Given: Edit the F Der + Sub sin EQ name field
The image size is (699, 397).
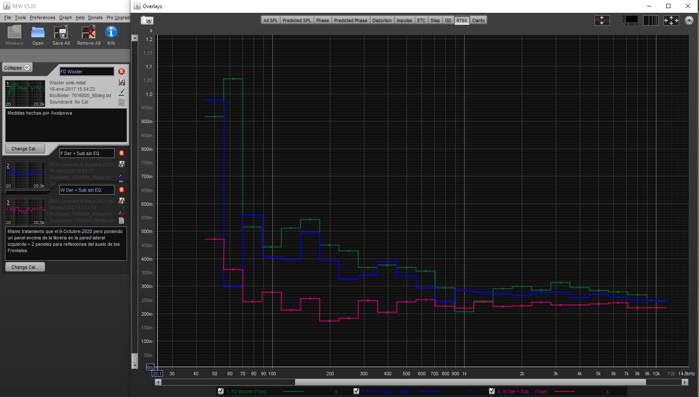Looking at the screenshot, I should [87, 153].
